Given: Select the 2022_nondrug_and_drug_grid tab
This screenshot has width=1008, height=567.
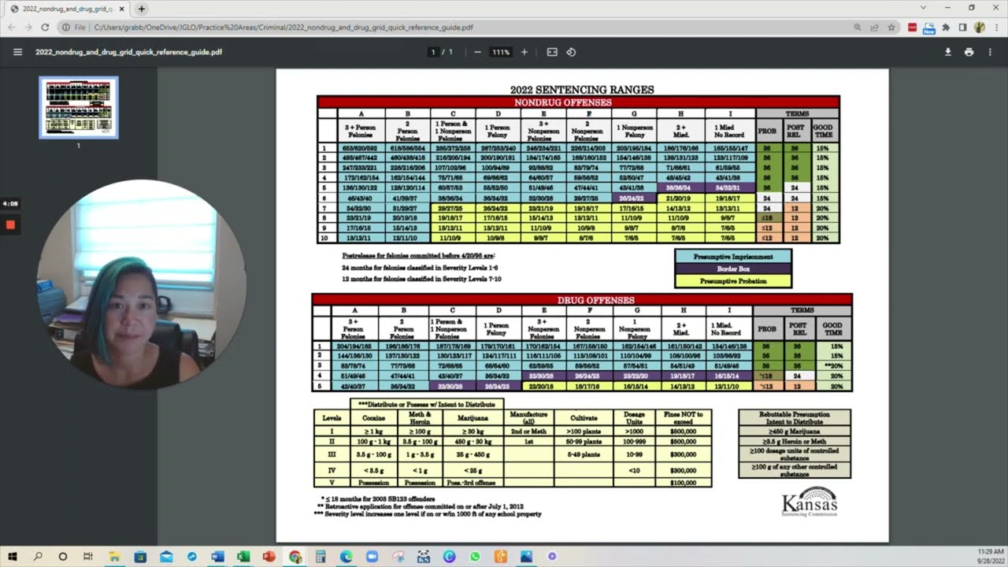Looking at the screenshot, I should 68,9.
